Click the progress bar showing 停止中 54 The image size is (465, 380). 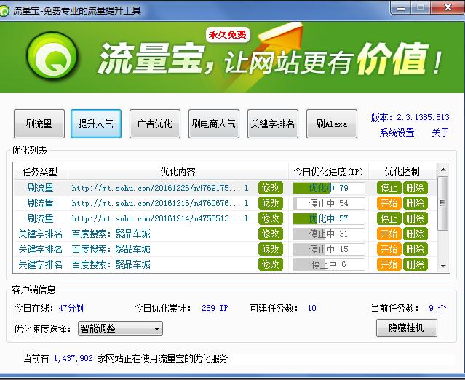coord(329,203)
